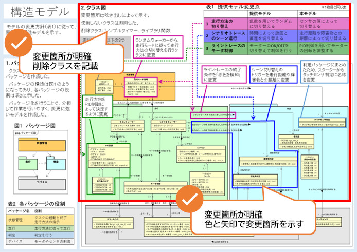Viewport: 357px width, 252px height.
Task: Click the 障害物判定 class box
Action: [x=268, y=161]
